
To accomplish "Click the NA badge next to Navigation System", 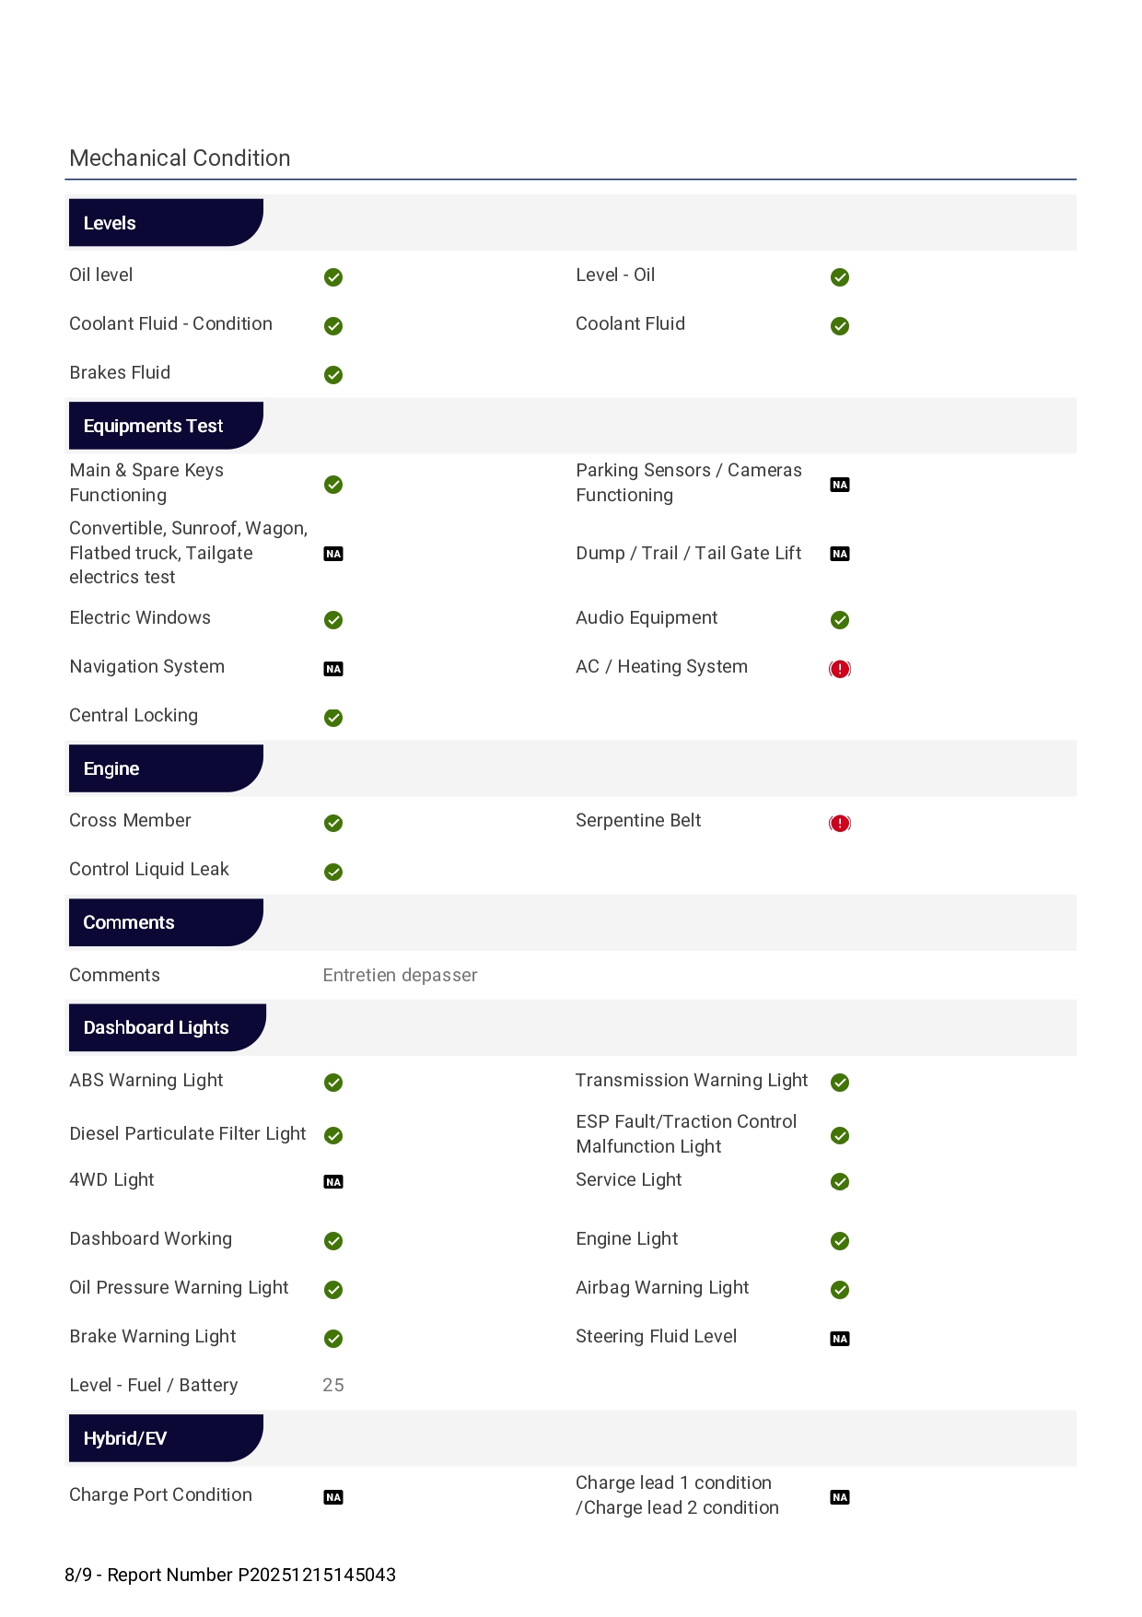I will (333, 669).
